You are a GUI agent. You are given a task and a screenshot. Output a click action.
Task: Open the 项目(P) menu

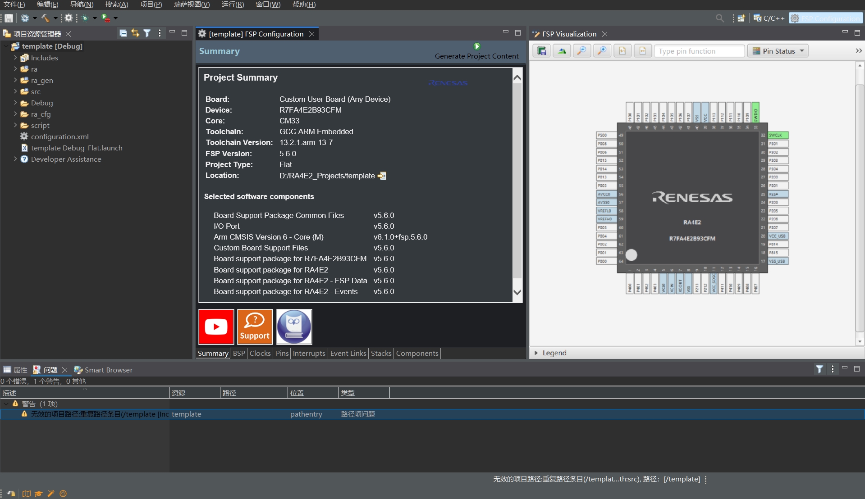click(151, 5)
